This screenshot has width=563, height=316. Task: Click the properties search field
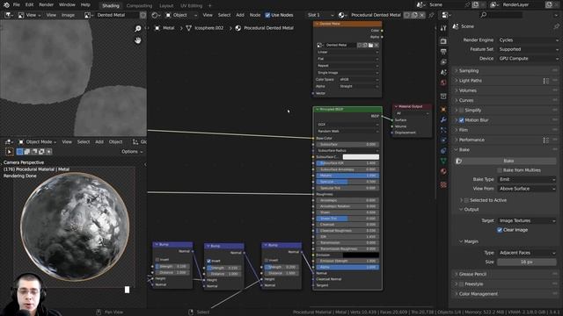coord(501,15)
